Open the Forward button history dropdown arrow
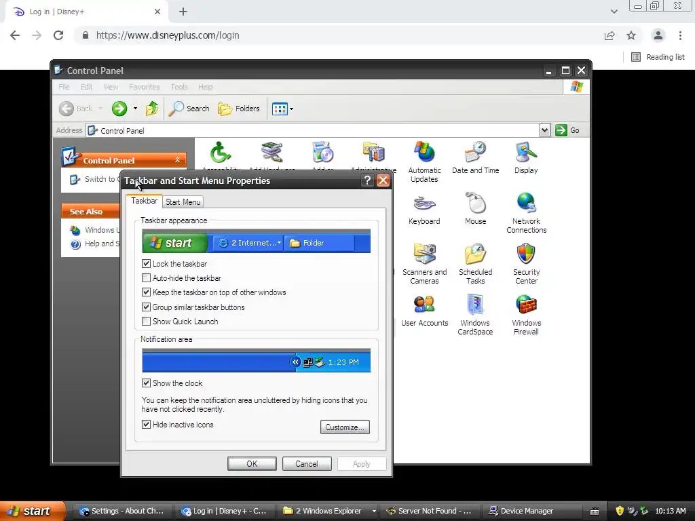This screenshot has height=521, width=695. [x=135, y=109]
